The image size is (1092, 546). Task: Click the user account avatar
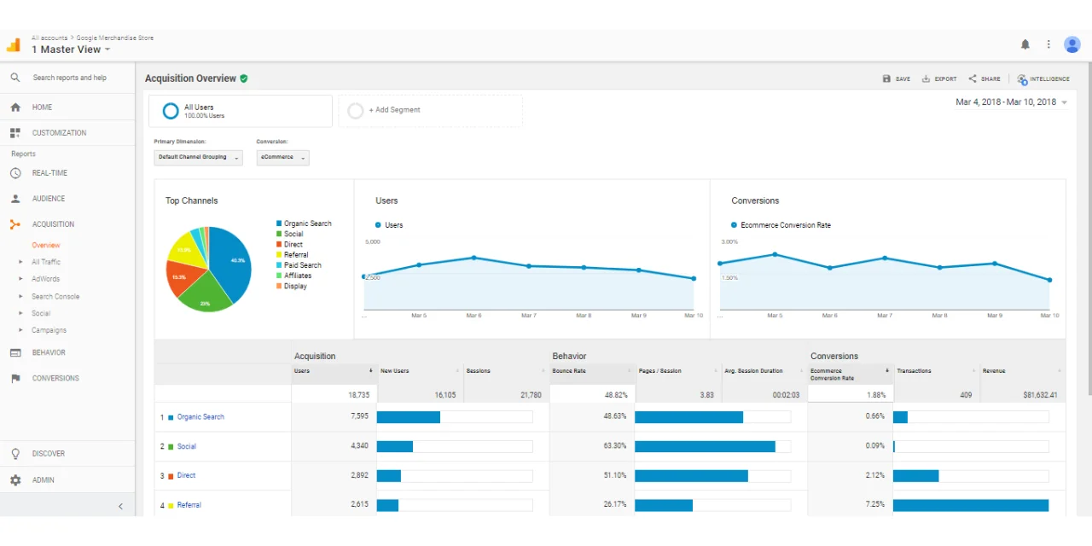(x=1072, y=44)
